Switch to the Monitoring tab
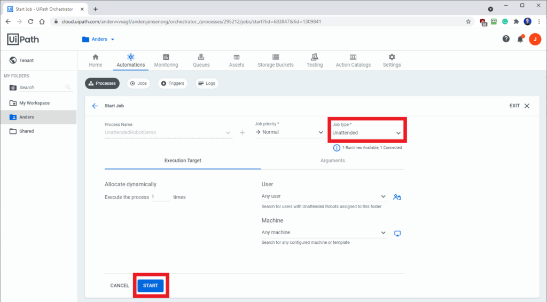The image size is (547, 302). 166,61
